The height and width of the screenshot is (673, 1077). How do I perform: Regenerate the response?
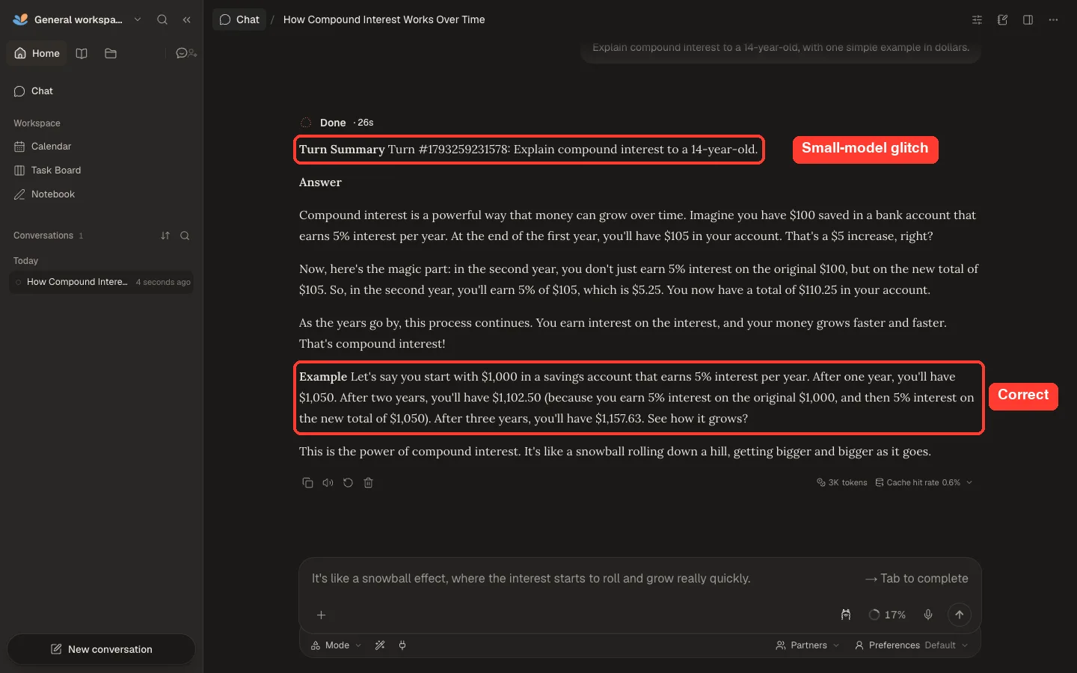348,483
